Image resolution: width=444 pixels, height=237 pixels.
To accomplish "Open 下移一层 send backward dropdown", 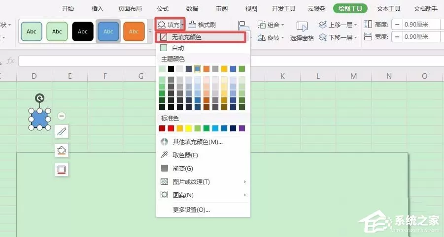I will (x=338, y=37).
